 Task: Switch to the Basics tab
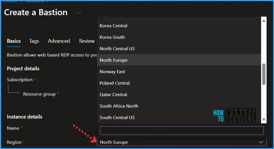tap(14, 41)
